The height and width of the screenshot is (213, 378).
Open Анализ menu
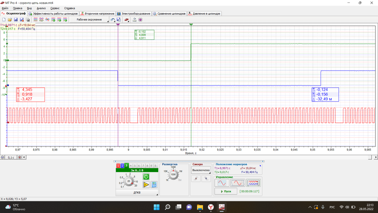[41, 8]
